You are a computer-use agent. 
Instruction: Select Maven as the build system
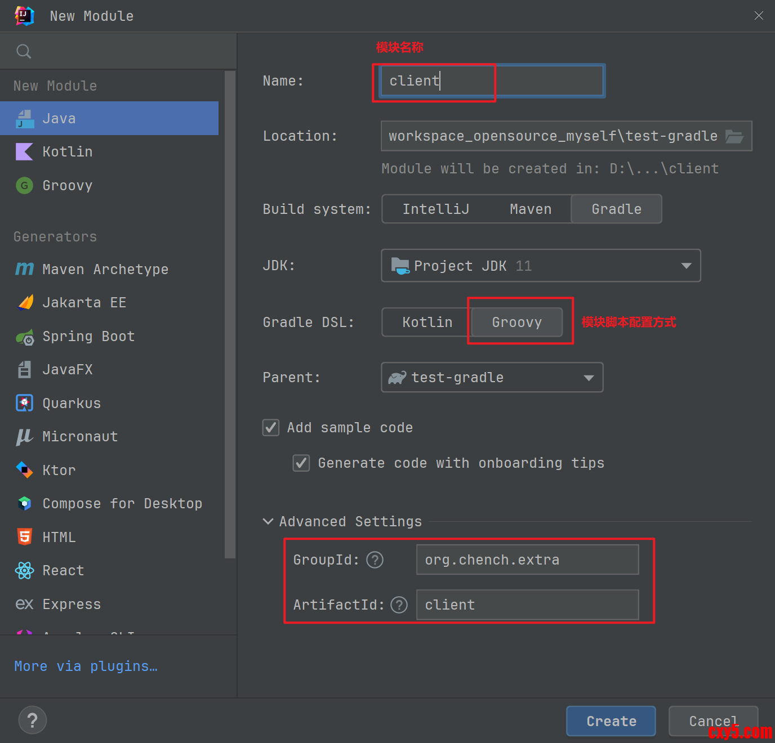[x=530, y=209]
